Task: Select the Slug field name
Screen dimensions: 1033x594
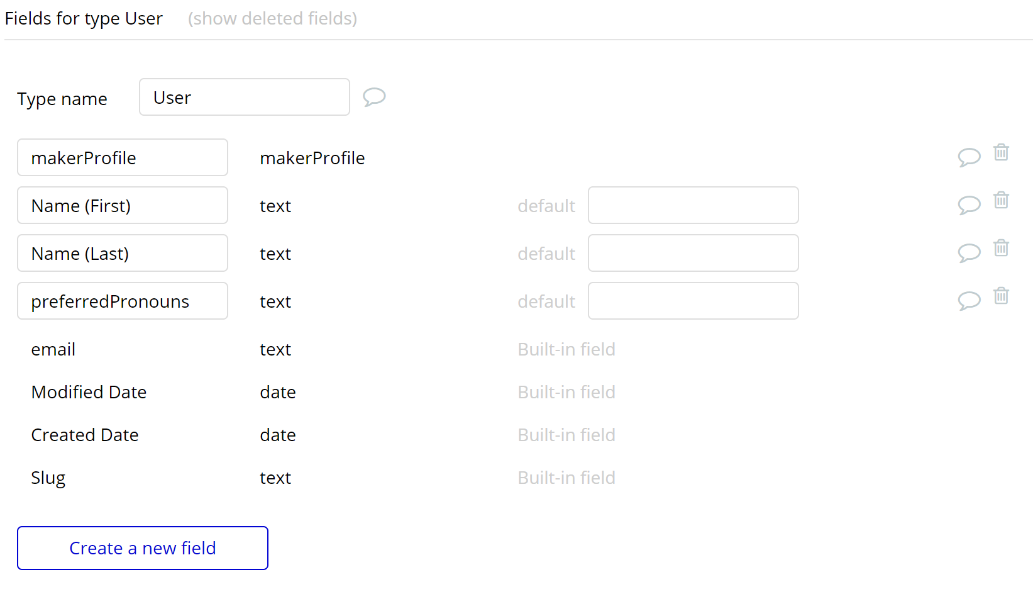Action: (x=48, y=478)
